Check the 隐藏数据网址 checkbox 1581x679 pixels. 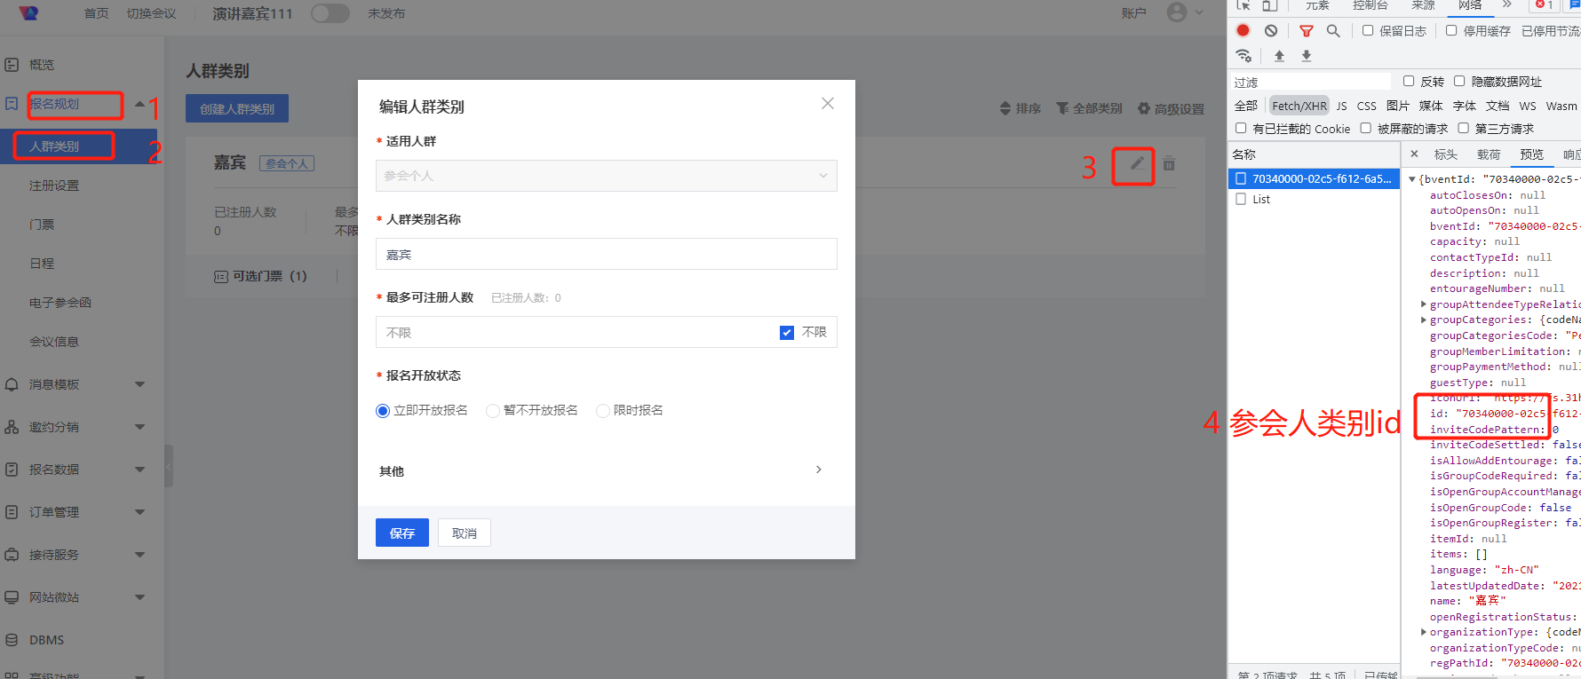click(1459, 81)
